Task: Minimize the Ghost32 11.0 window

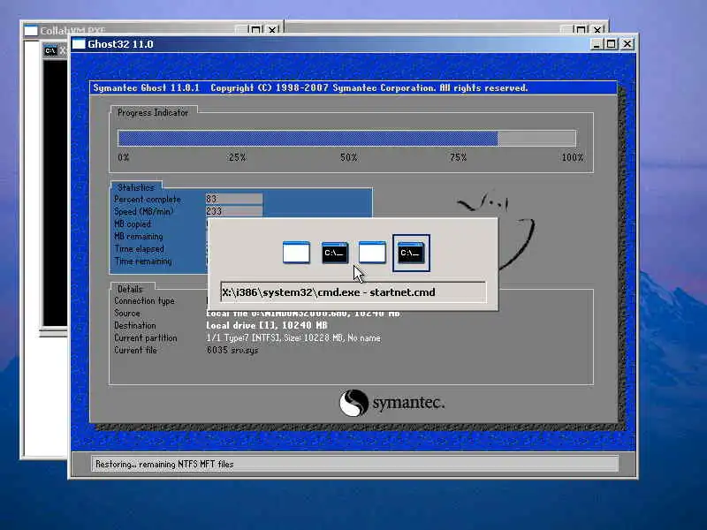Action: pos(596,44)
